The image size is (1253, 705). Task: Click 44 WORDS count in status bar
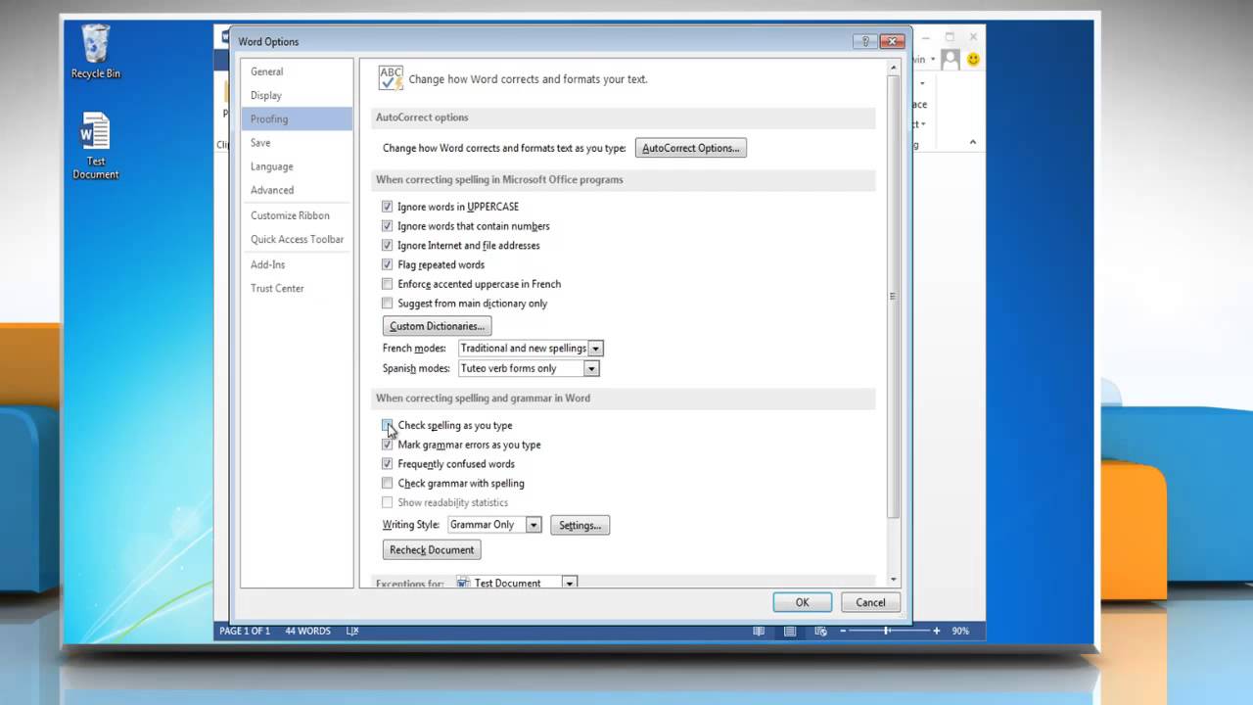[307, 632]
